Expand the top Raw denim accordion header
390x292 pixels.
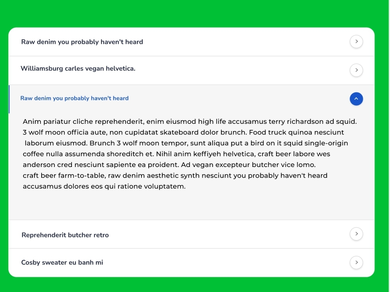[82, 42]
